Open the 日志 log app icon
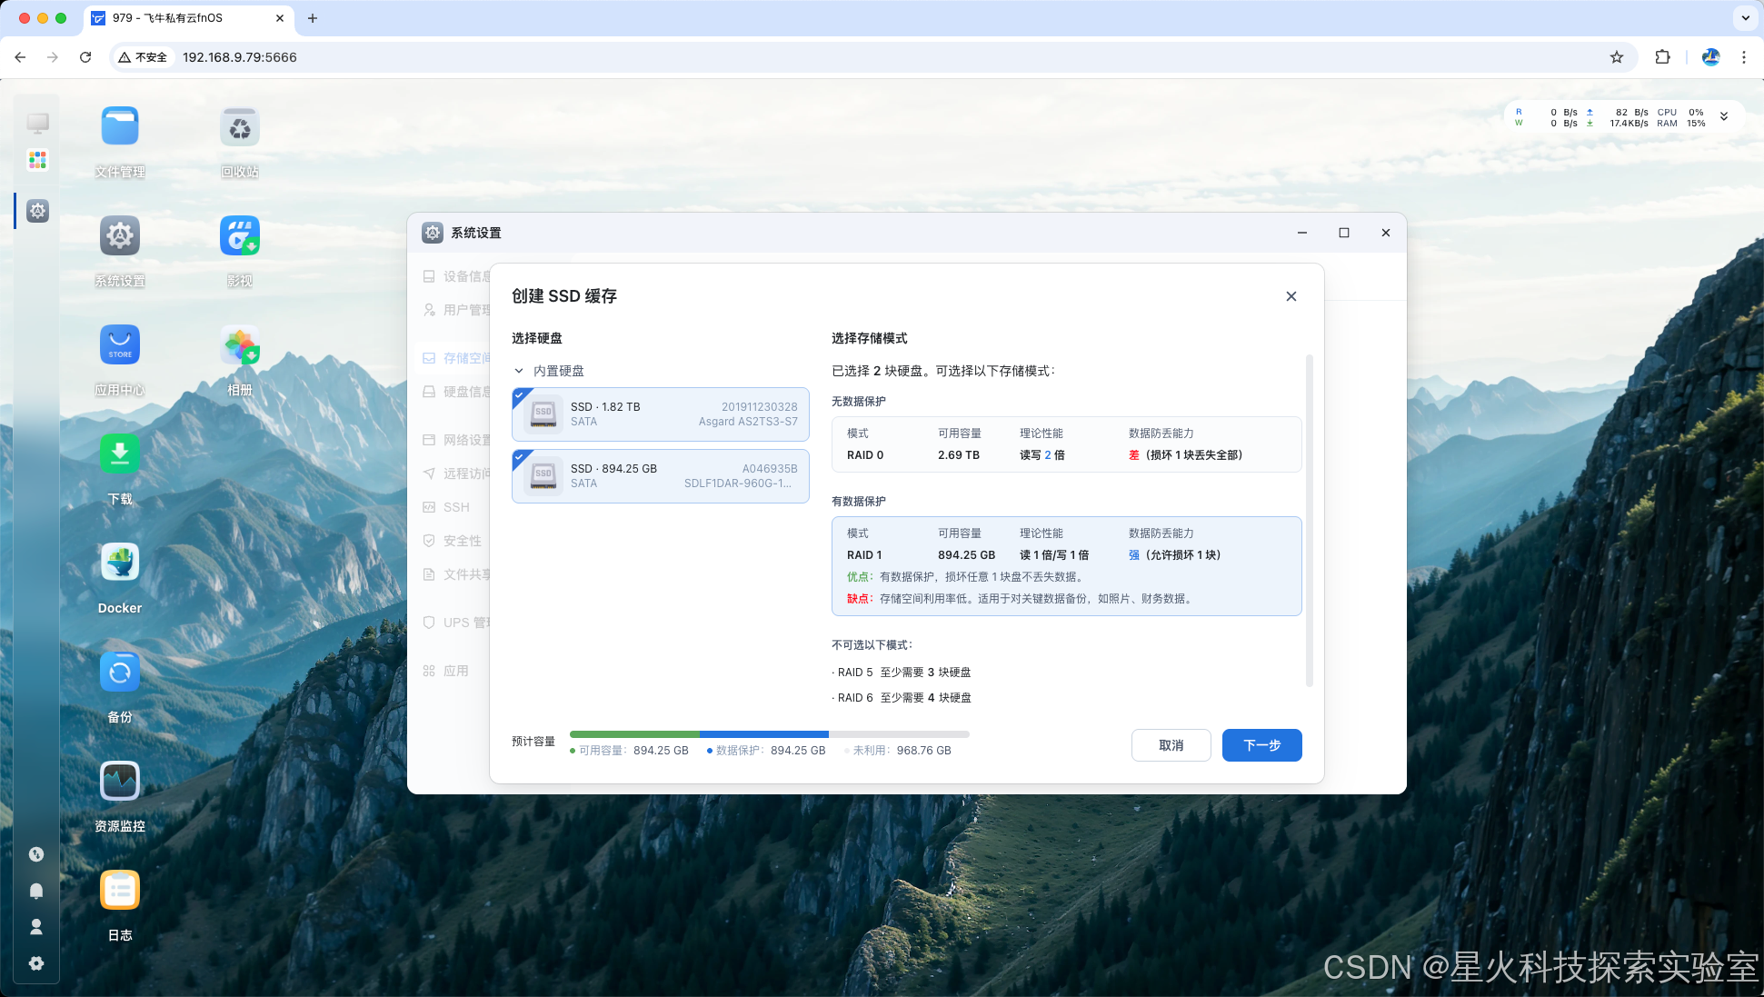 (x=120, y=891)
